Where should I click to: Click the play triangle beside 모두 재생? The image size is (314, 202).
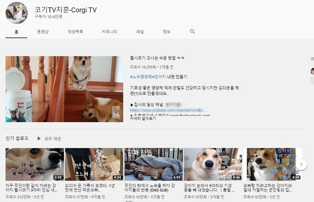tap(39, 138)
